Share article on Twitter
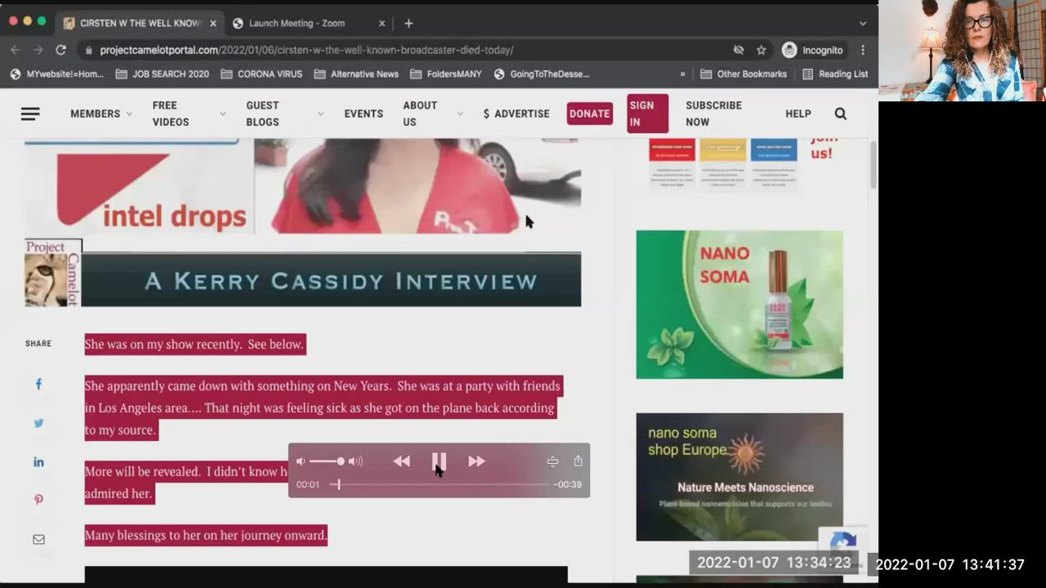 38,423
